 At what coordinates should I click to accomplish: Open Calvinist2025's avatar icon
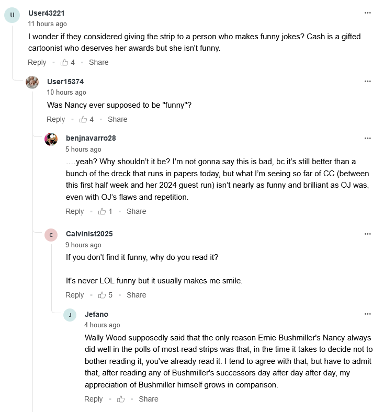coord(51,235)
